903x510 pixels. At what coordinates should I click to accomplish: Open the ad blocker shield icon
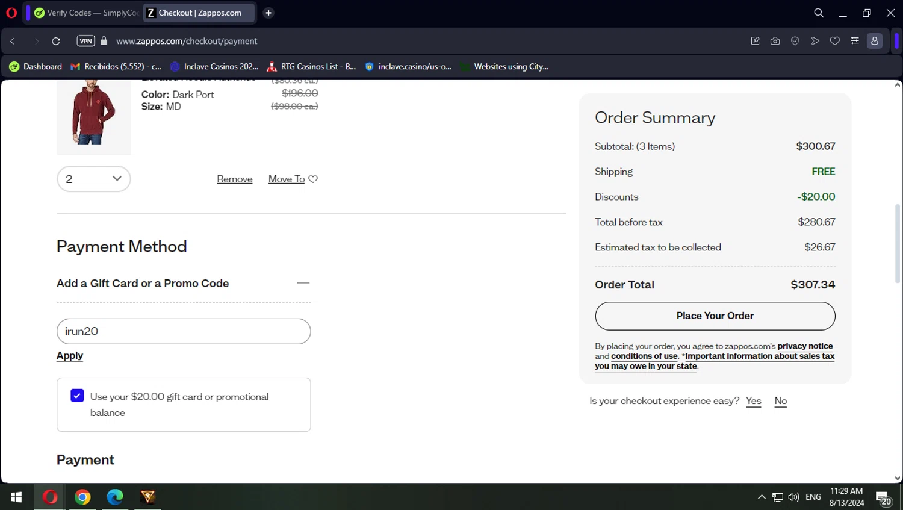[x=795, y=41]
